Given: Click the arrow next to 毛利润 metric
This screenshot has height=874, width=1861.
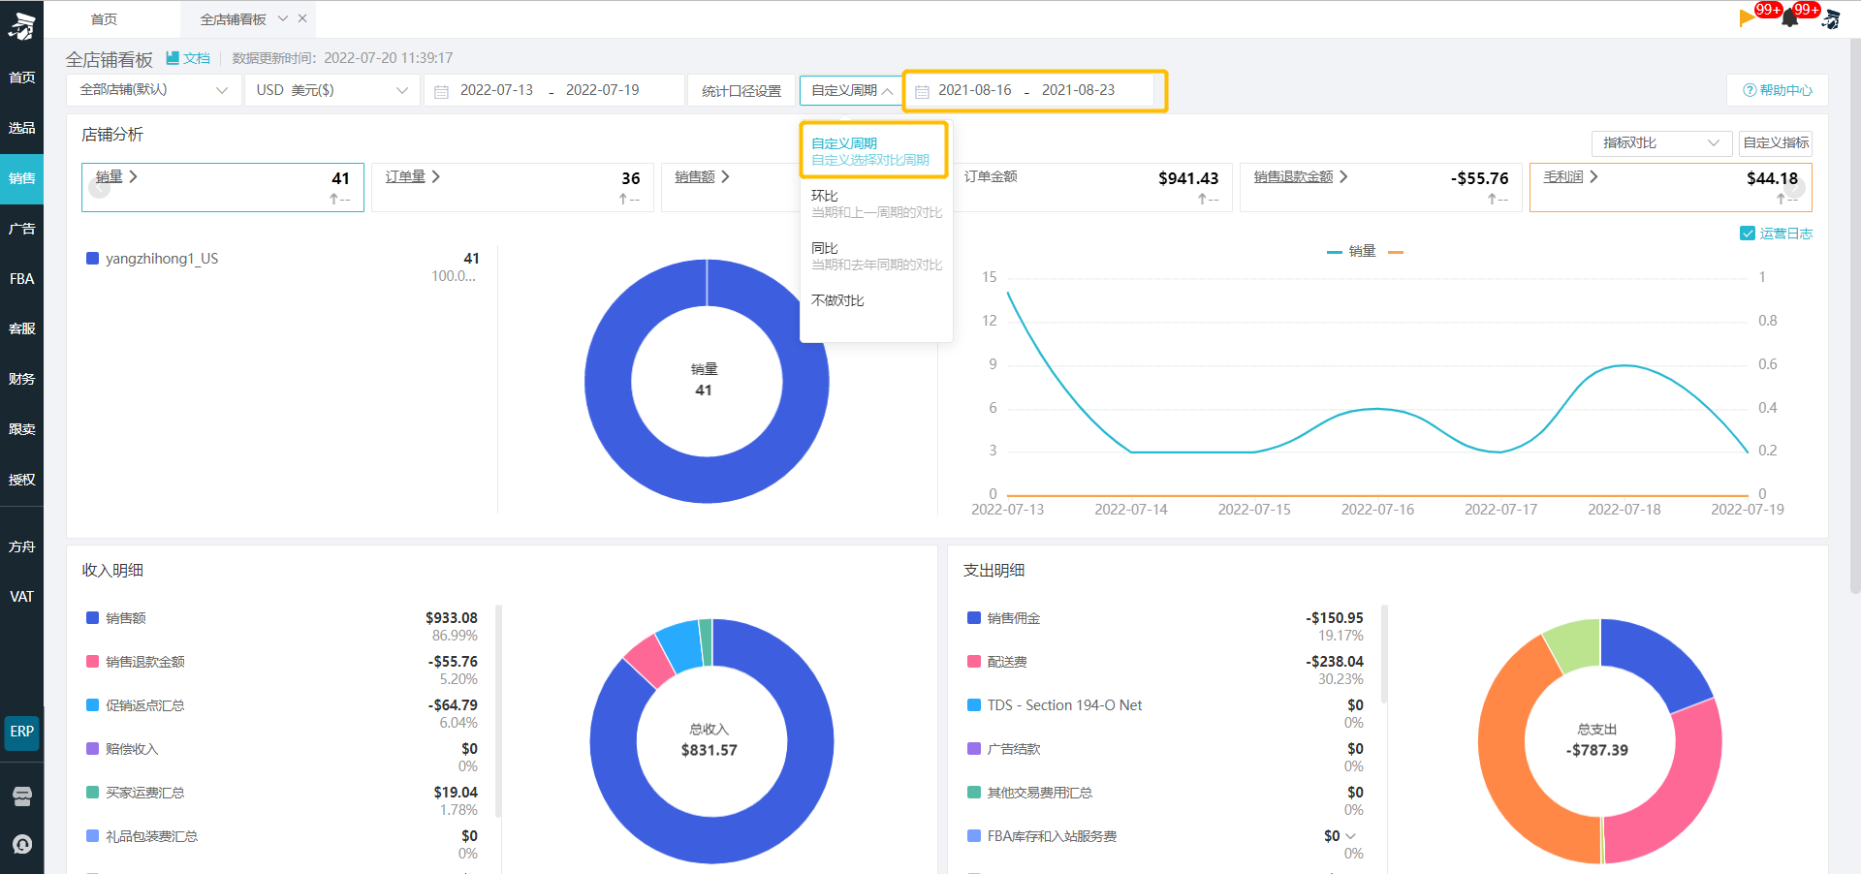Looking at the screenshot, I should [1593, 176].
